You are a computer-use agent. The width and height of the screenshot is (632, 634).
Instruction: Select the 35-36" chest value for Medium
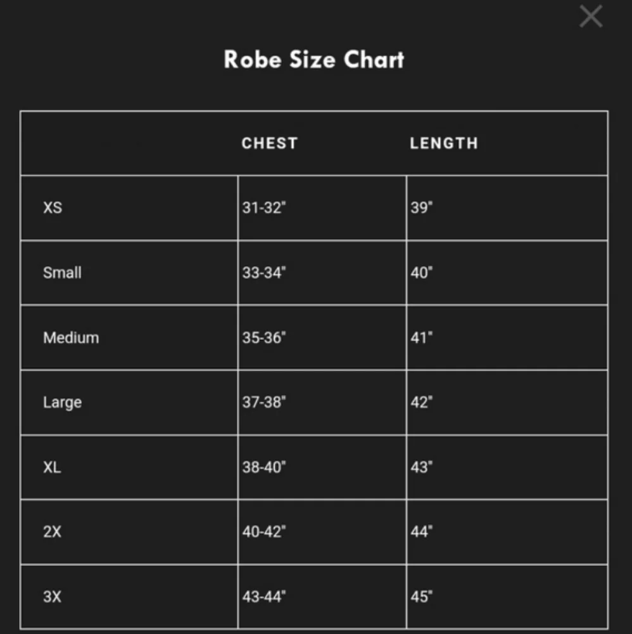[x=264, y=337]
